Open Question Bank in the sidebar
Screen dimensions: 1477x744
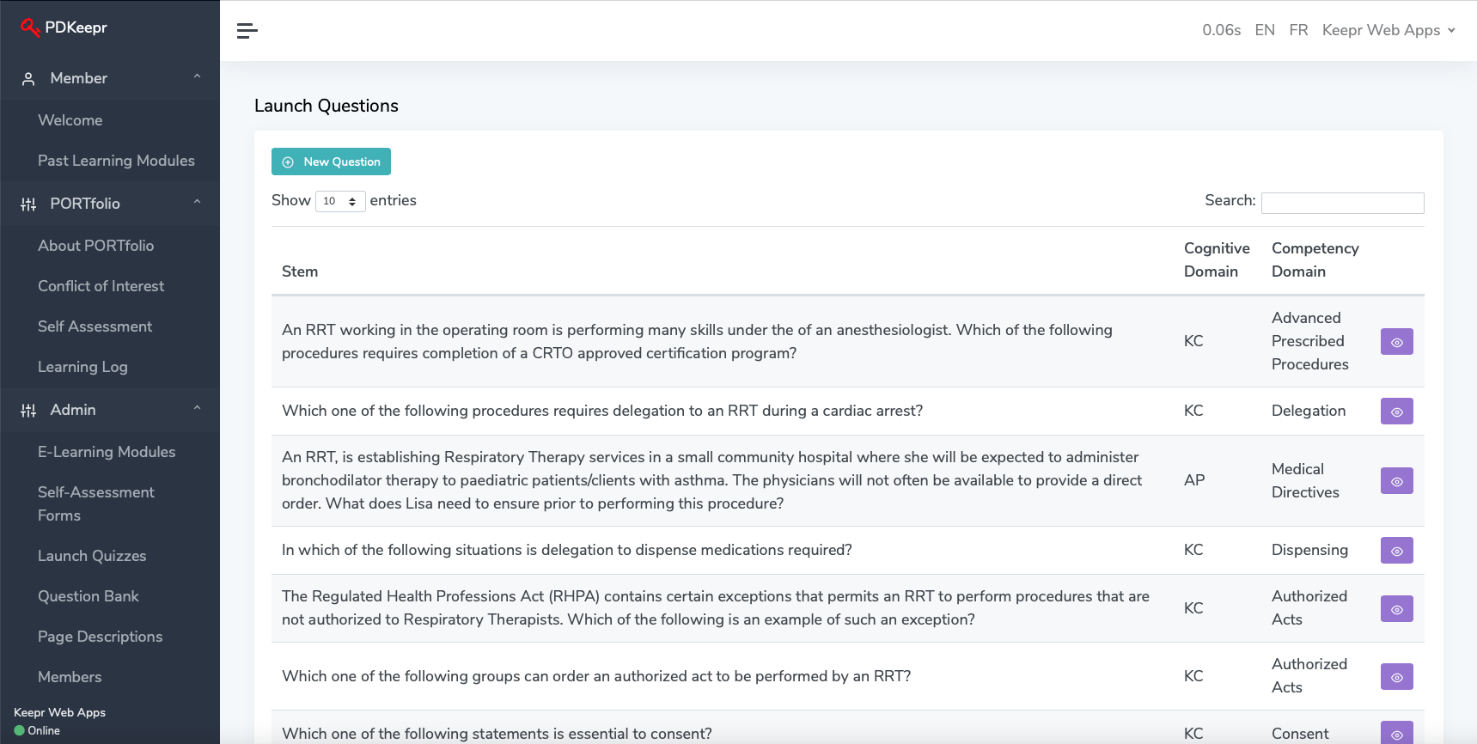coord(88,596)
